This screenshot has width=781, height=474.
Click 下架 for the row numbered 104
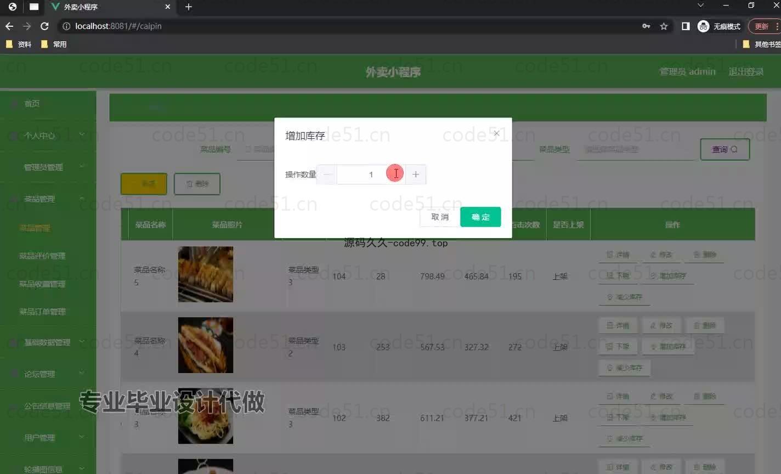point(618,275)
